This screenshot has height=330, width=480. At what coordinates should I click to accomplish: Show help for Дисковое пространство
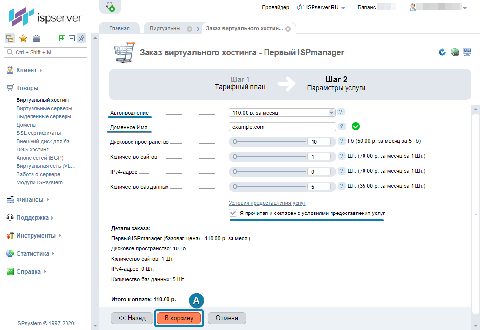(342, 141)
